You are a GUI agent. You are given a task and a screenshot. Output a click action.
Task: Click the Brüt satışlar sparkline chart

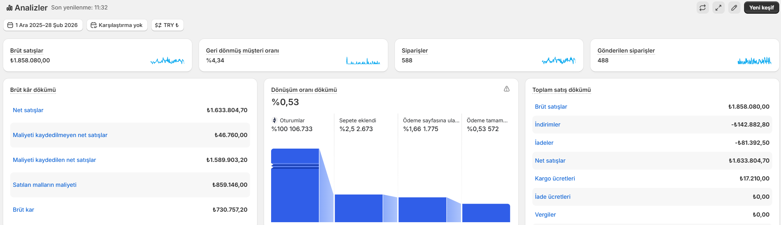click(x=167, y=61)
